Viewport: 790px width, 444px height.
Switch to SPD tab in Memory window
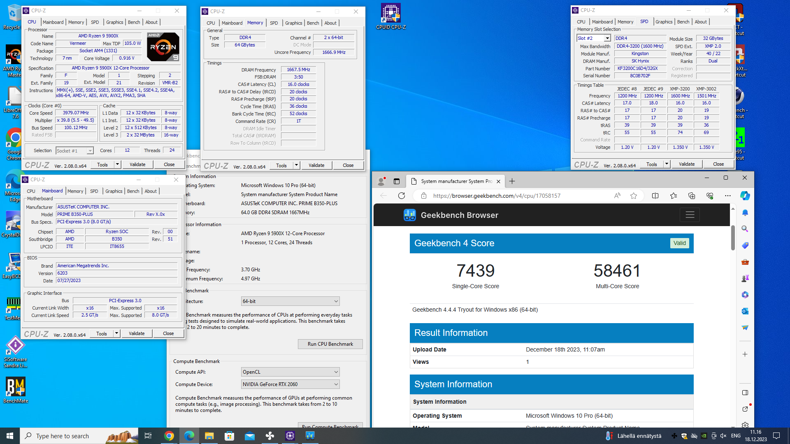pyautogui.click(x=274, y=23)
